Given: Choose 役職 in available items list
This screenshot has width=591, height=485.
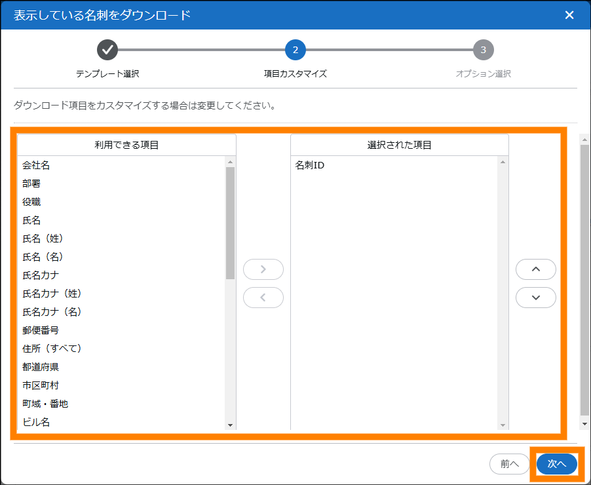Looking at the screenshot, I should 31,202.
